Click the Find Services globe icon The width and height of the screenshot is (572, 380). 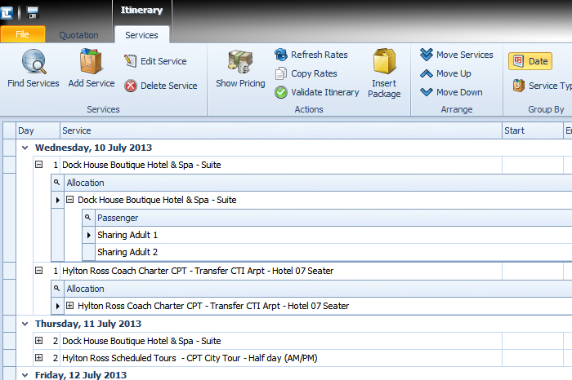(x=34, y=62)
